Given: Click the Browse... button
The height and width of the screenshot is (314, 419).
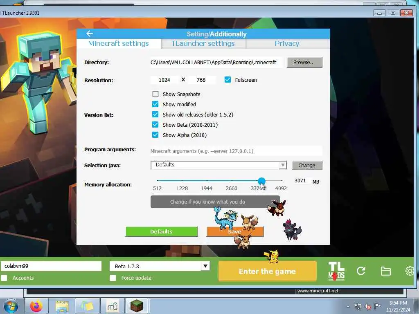Looking at the screenshot, I should pos(304,62).
